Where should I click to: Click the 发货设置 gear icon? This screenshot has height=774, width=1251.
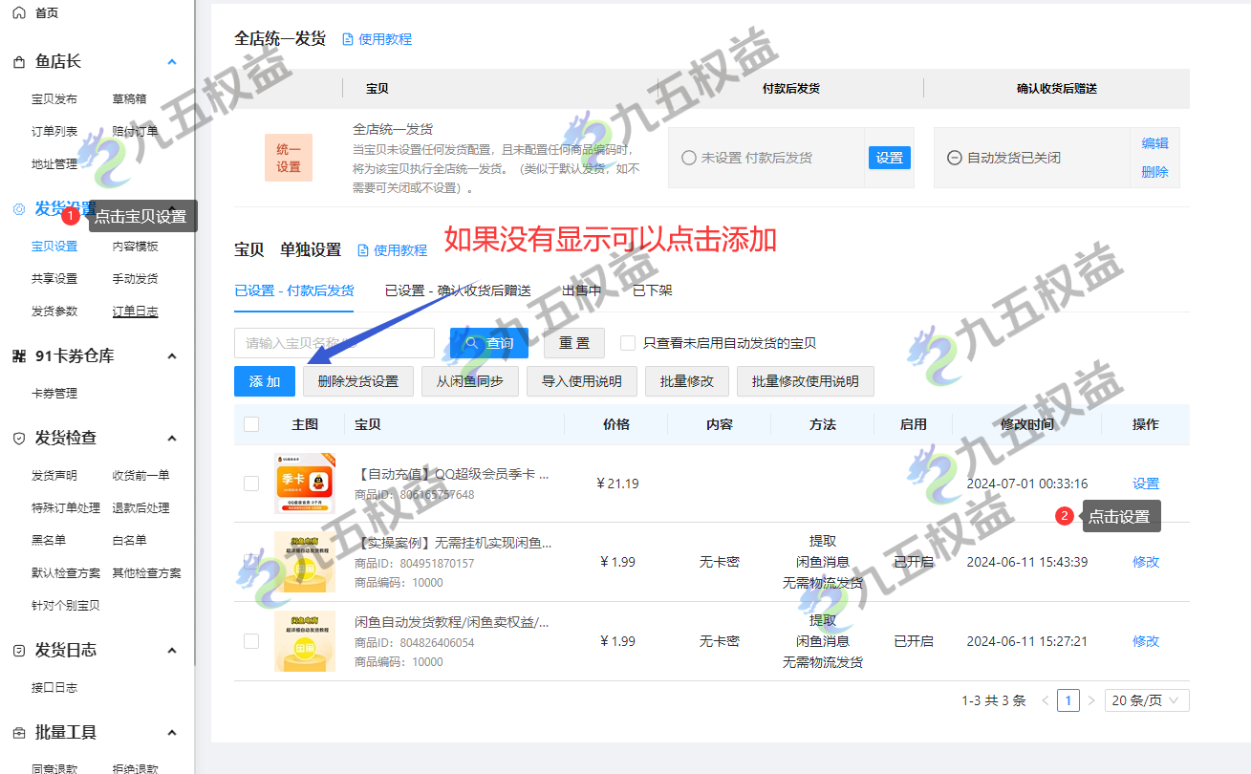pos(19,209)
